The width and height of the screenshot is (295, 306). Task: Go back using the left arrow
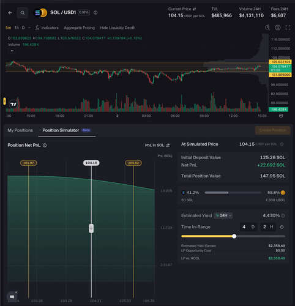10,13
